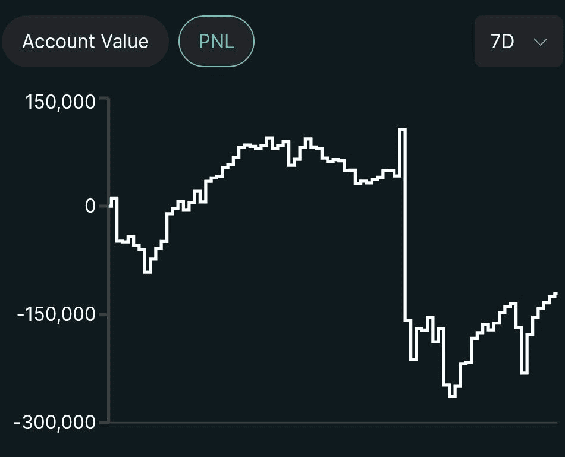Click the -150,000 tick mark on the axis

[105, 314]
